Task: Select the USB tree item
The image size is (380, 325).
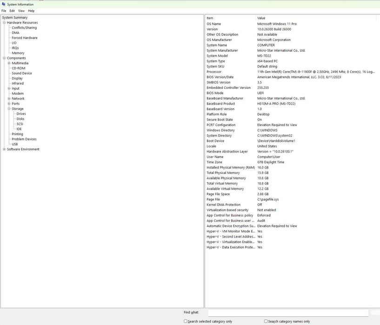Action: pos(15,144)
